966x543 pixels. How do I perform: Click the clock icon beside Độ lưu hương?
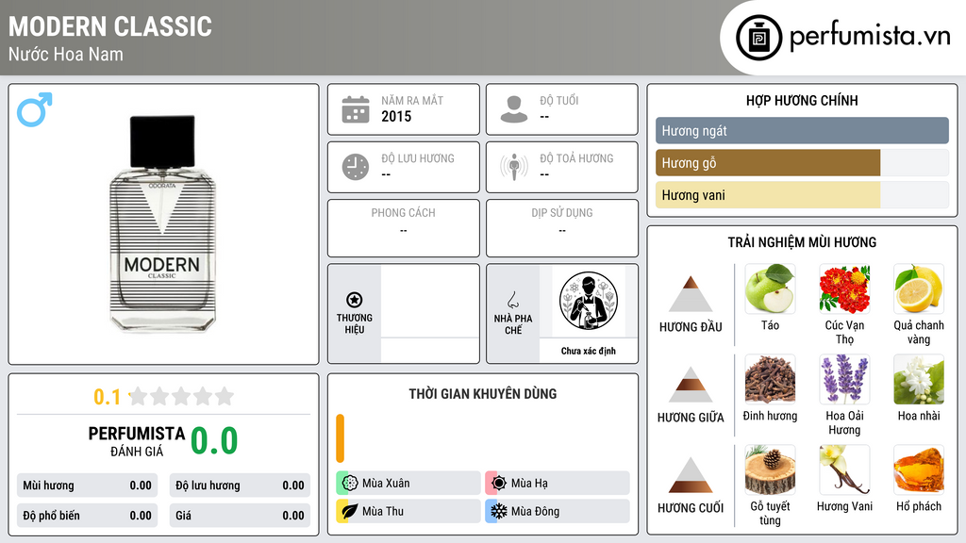tap(356, 167)
